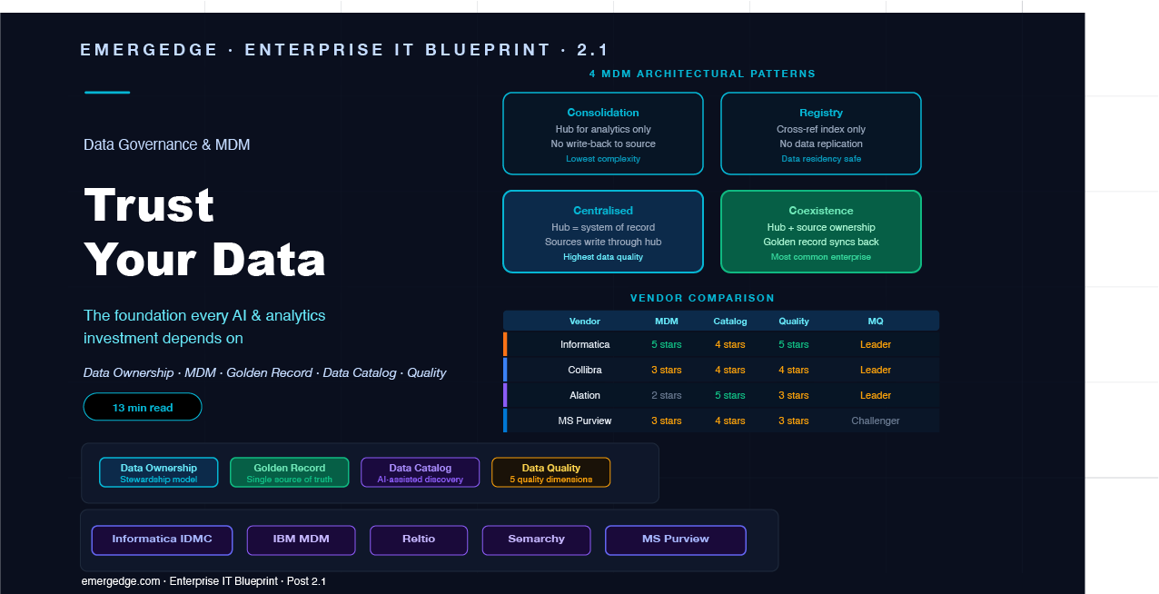Click the Data Governance & MDM subtitle
The width and height of the screenshot is (1159, 594).
coord(166,144)
